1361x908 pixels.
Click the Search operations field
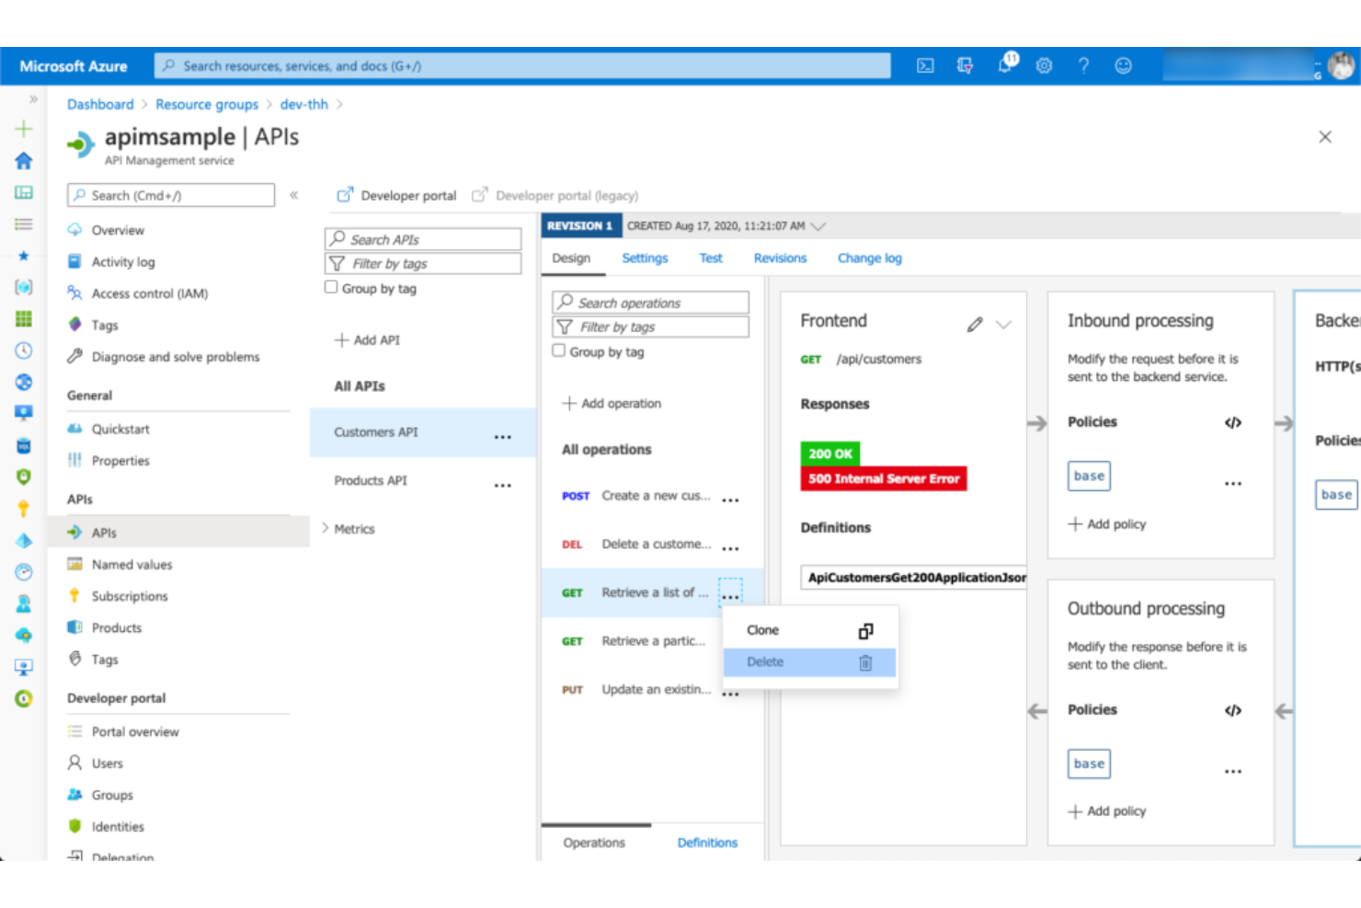tap(650, 303)
